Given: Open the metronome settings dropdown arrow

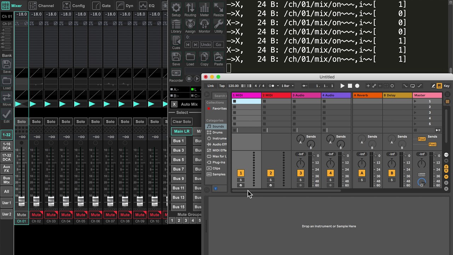Looking at the screenshot, I should click(x=278, y=86).
